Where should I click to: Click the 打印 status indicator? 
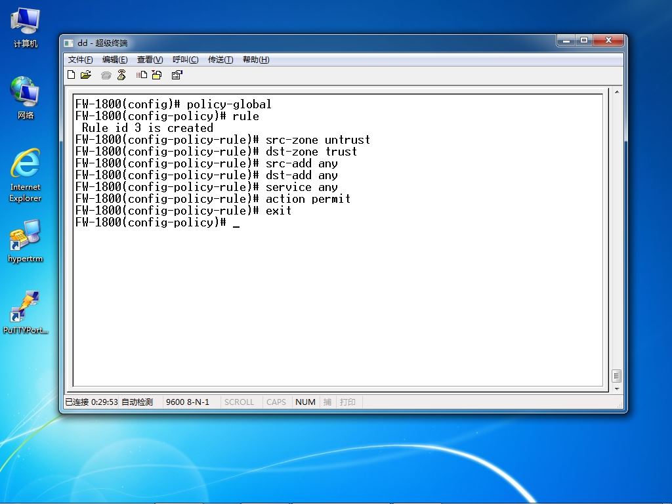348,402
